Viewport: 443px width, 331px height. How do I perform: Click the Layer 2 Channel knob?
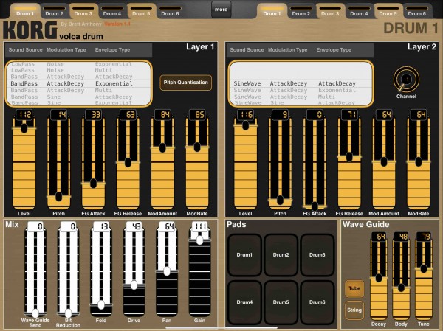(406, 80)
